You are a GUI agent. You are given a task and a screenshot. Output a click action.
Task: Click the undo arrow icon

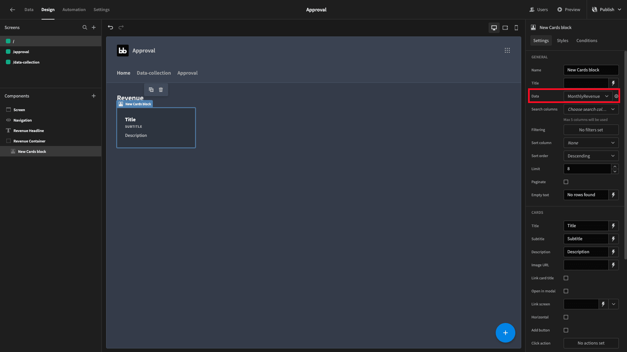(110, 27)
